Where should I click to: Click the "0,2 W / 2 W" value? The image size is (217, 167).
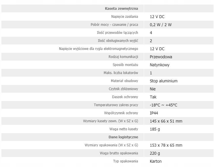pos(161,25)
